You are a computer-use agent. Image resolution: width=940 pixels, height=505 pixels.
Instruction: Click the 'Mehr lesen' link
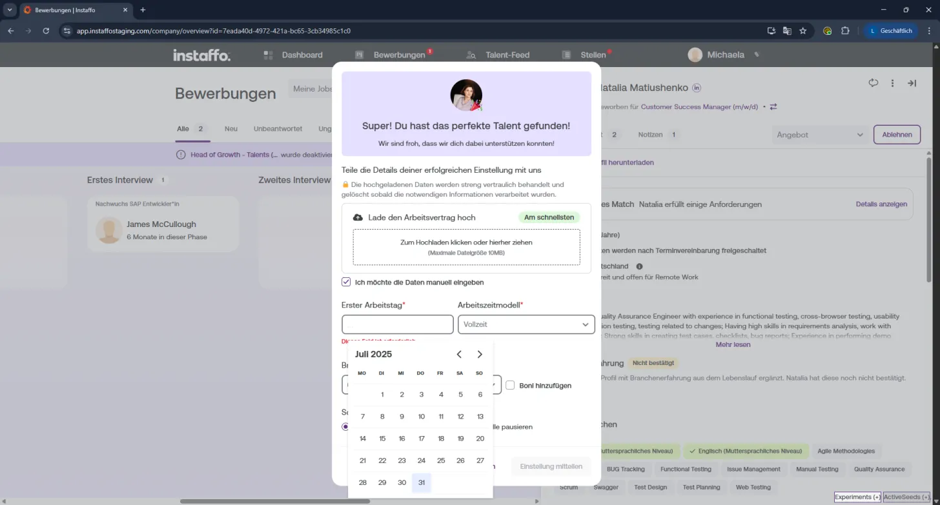pyautogui.click(x=733, y=344)
